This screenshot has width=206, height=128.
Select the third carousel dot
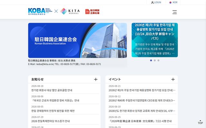tap(158, 60)
